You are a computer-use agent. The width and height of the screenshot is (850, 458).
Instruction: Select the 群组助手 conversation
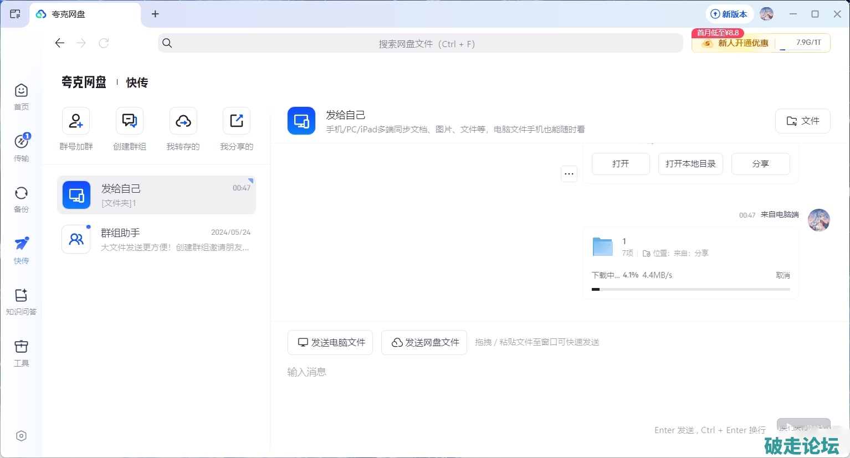(x=156, y=239)
